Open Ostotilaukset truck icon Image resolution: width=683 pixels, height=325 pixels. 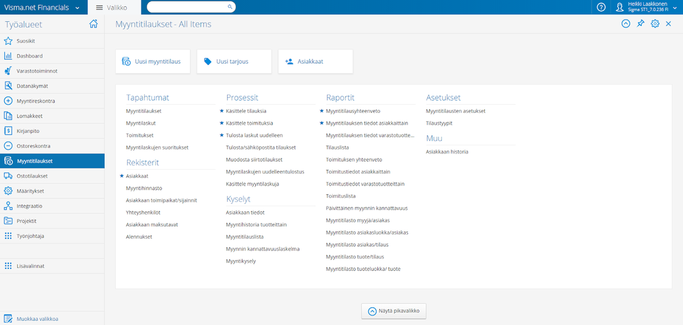[x=8, y=176]
